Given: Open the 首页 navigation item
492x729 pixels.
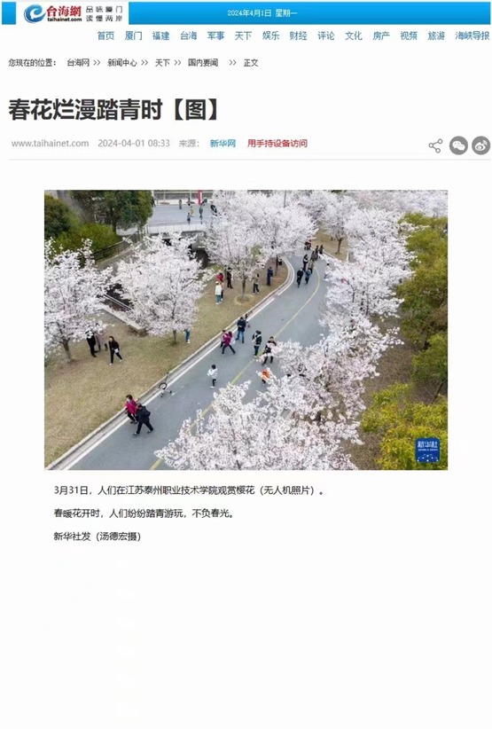Looking at the screenshot, I should pyautogui.click(x=105, y=35).
